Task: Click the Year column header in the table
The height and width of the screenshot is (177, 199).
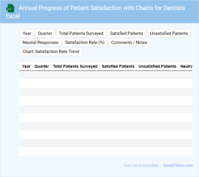Action: 26,66
